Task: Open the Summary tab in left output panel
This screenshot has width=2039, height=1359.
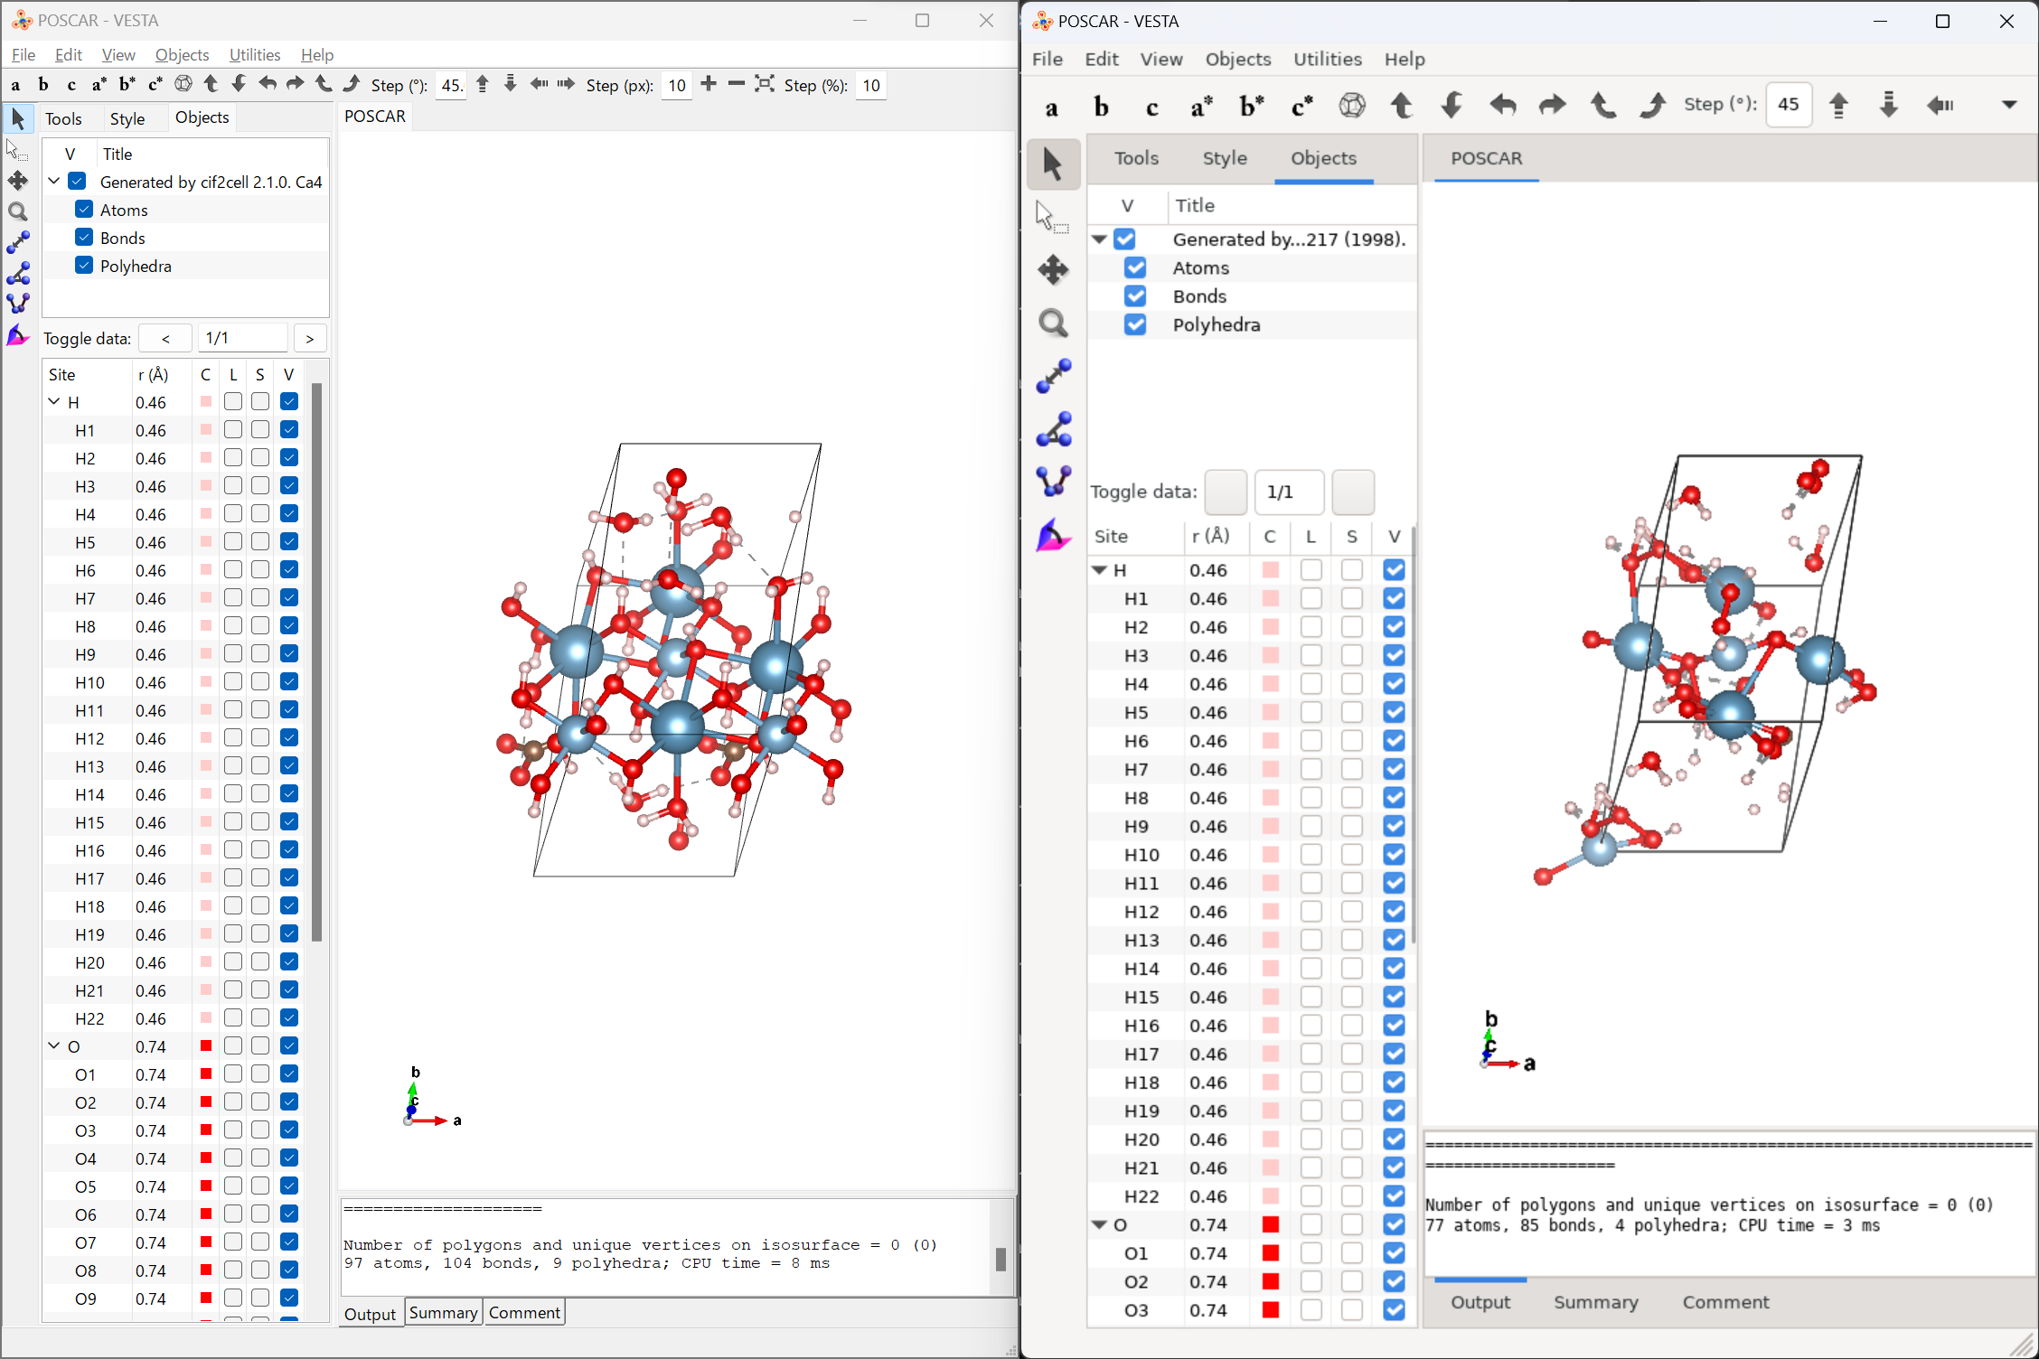Action: click(x=443, y=1312)
